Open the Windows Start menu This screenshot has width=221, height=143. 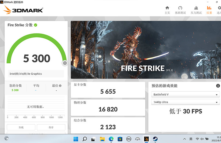[x=76, y=139]
